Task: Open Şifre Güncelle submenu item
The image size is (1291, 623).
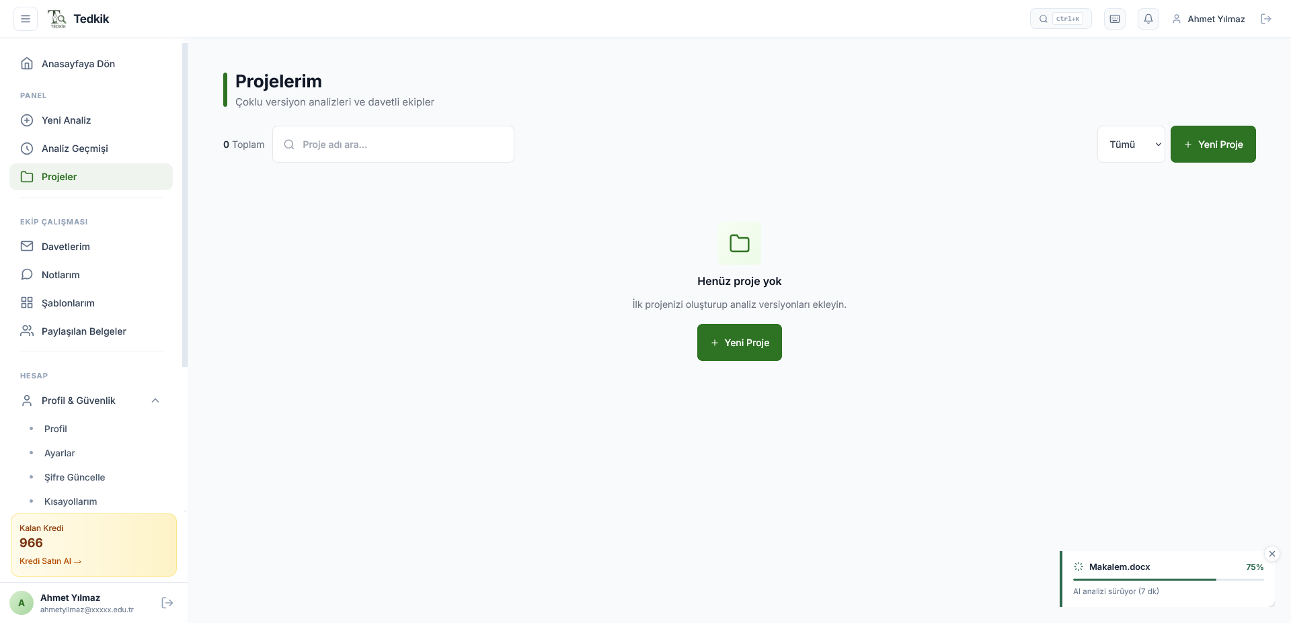Action: point(75,477)
